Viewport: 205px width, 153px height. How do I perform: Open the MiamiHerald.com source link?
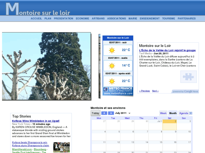coord(22,149)
